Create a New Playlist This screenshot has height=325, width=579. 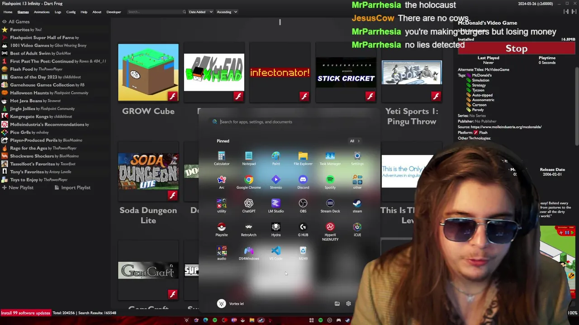[x=18, y=188]
